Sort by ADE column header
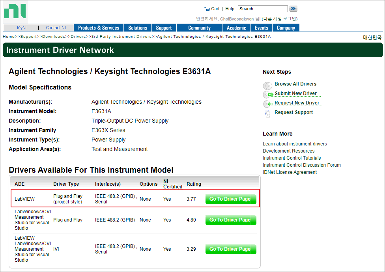The image size is (385, 272). (x=19, y=184)
